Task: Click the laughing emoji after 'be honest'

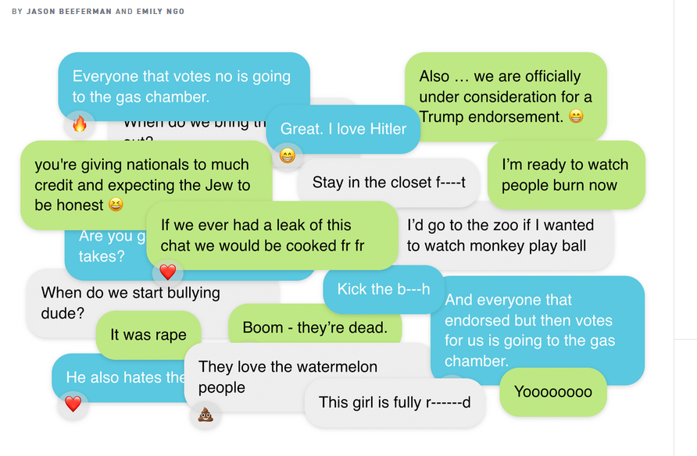Action: tap(116, 205)
